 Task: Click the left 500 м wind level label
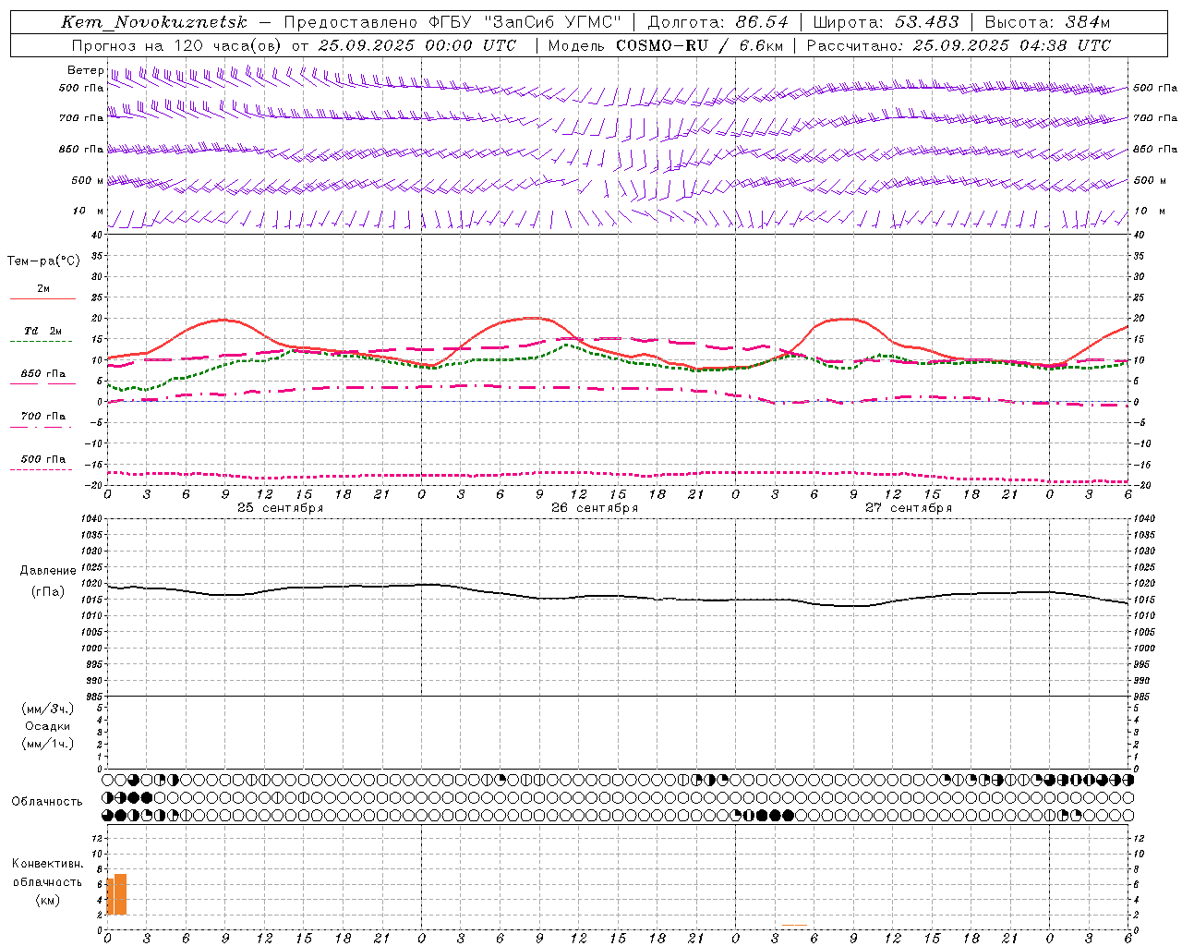(x=88, y=180)
